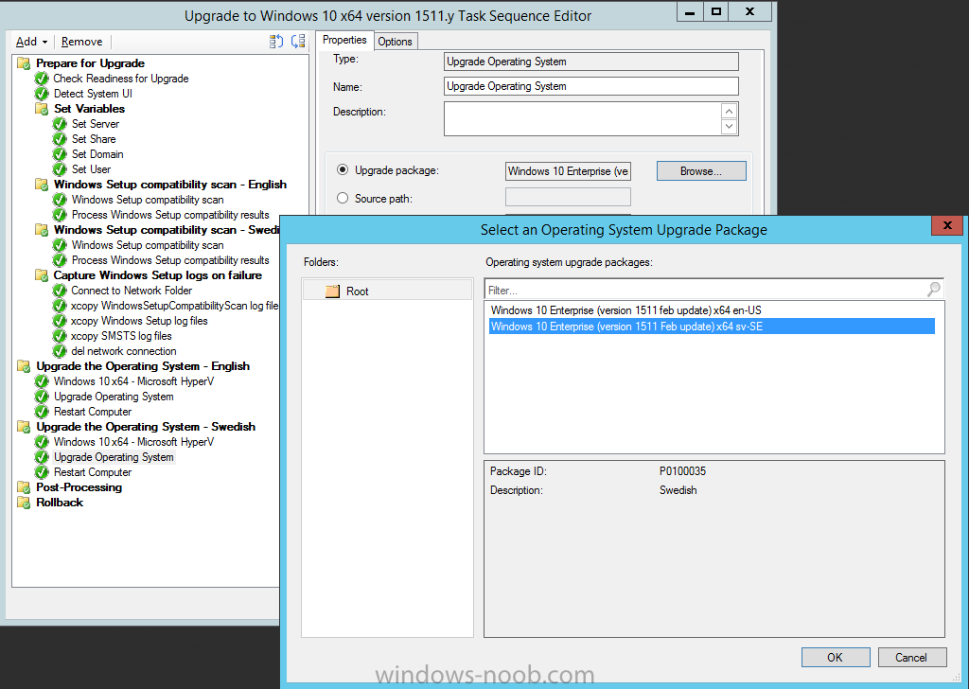Screen dimensions: 969x689
Task: Click the Swedish description value
Action: click(x=678, y=490)
